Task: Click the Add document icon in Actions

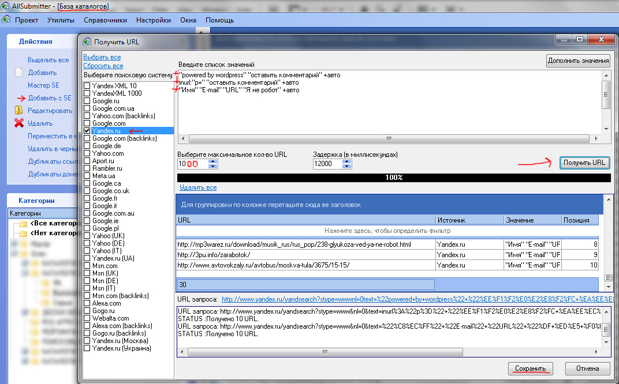Action: pyautogui.click(x=19, y=73)
